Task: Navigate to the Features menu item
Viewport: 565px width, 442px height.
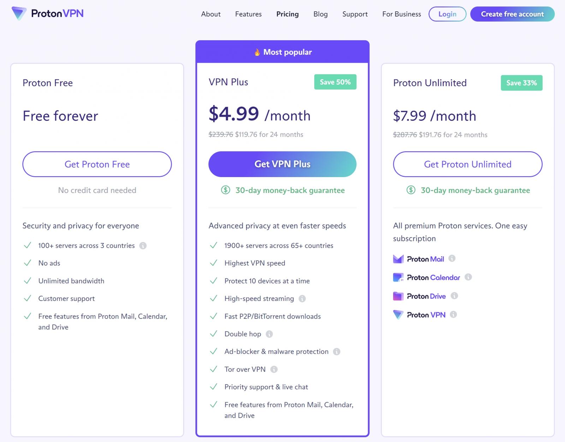Action: point(248,14)
